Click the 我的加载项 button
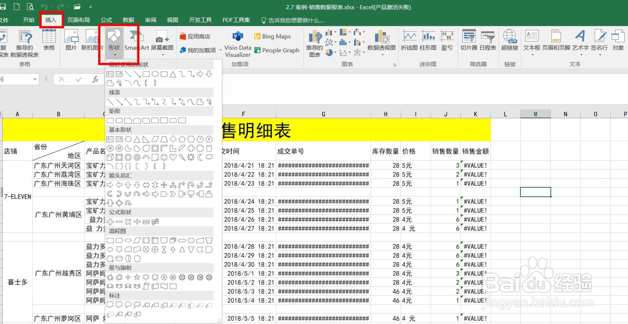This screenshot has height=324, width=628. 198,50
